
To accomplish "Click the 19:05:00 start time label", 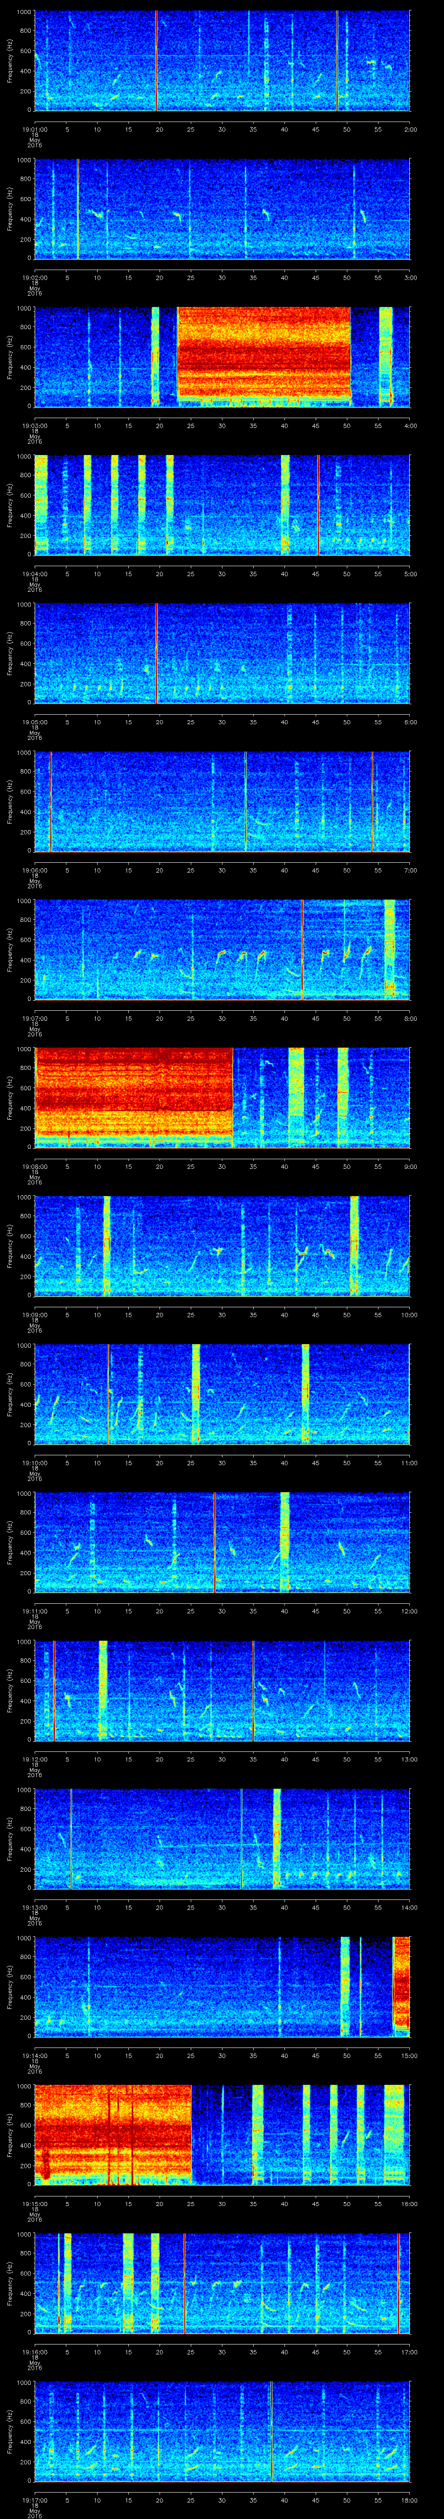I will (x=34, y=722).
